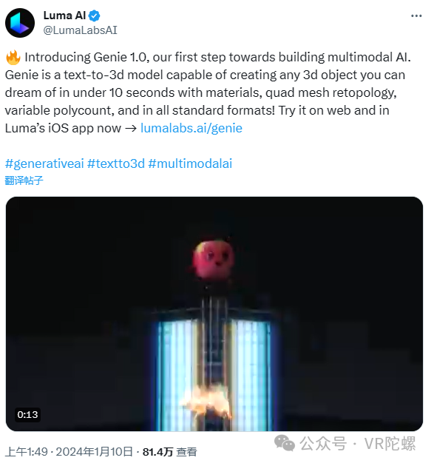This screenshot has width=434, height=466.
Task: Click the 查看 views label
Action: 186,452
